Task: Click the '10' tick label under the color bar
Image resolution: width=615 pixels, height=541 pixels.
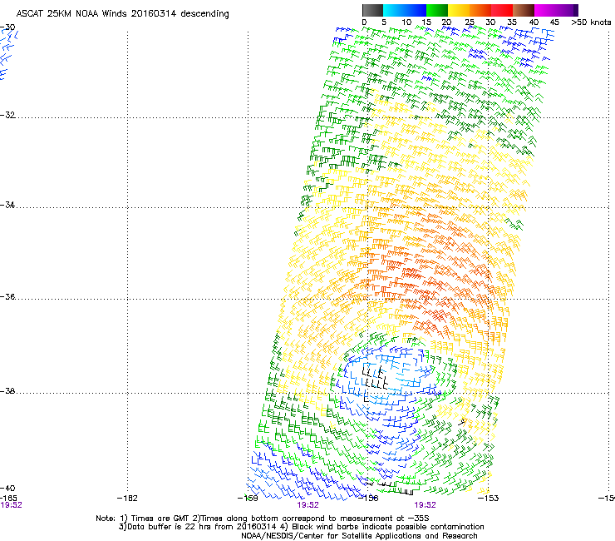Action: click(406, 22)
